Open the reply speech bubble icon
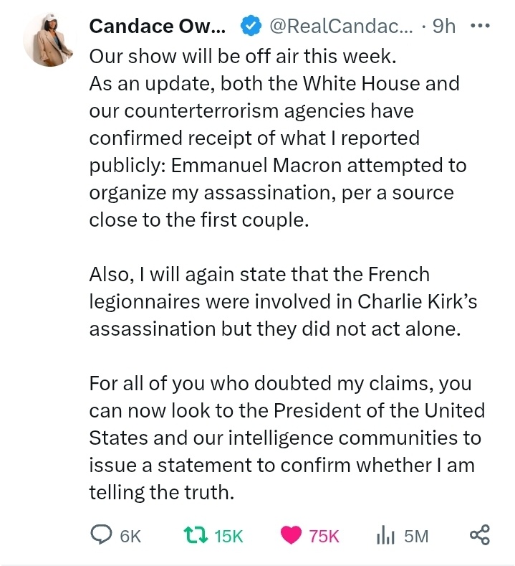Viewport: 515px width, 566px height. pos(100,535)
